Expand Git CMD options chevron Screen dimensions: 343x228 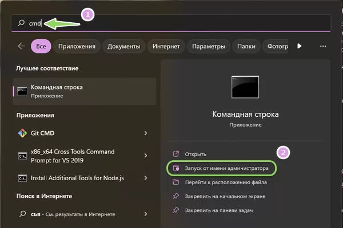(x=146, y=133)
